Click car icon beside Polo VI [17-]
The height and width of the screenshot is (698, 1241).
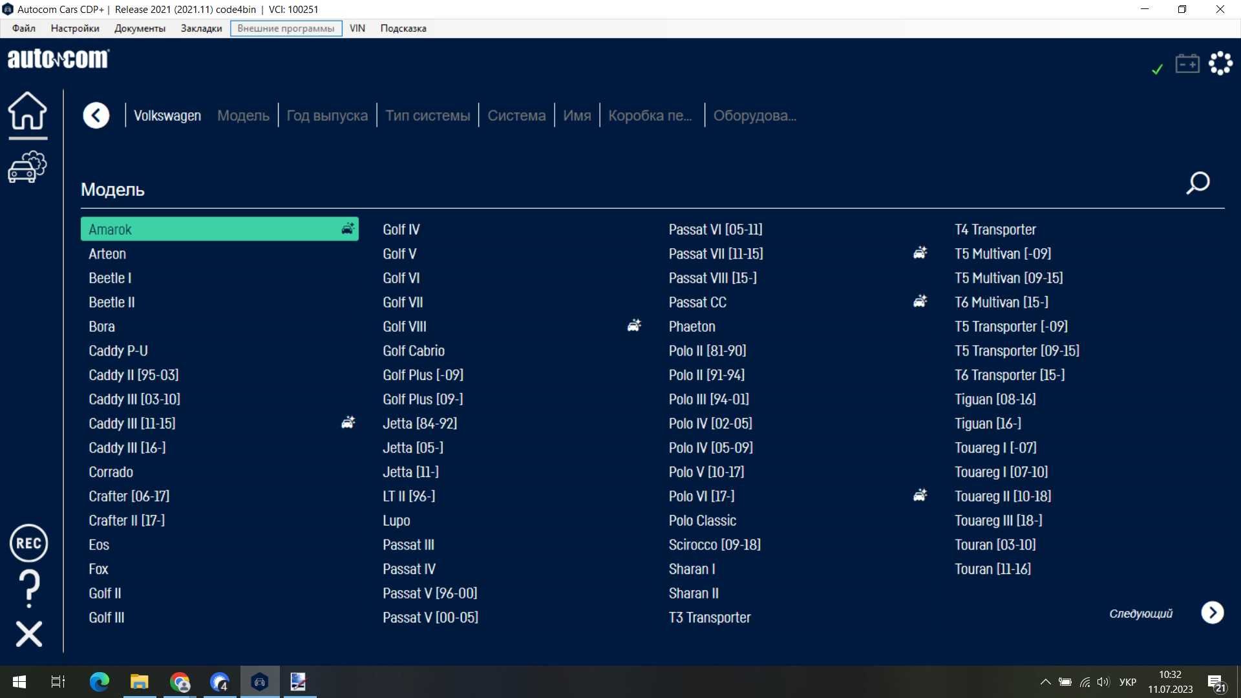pos(920,495)
